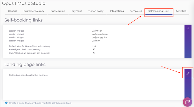
Task: Open the Tuition Policy tab
Action: (x=96, y=11)
